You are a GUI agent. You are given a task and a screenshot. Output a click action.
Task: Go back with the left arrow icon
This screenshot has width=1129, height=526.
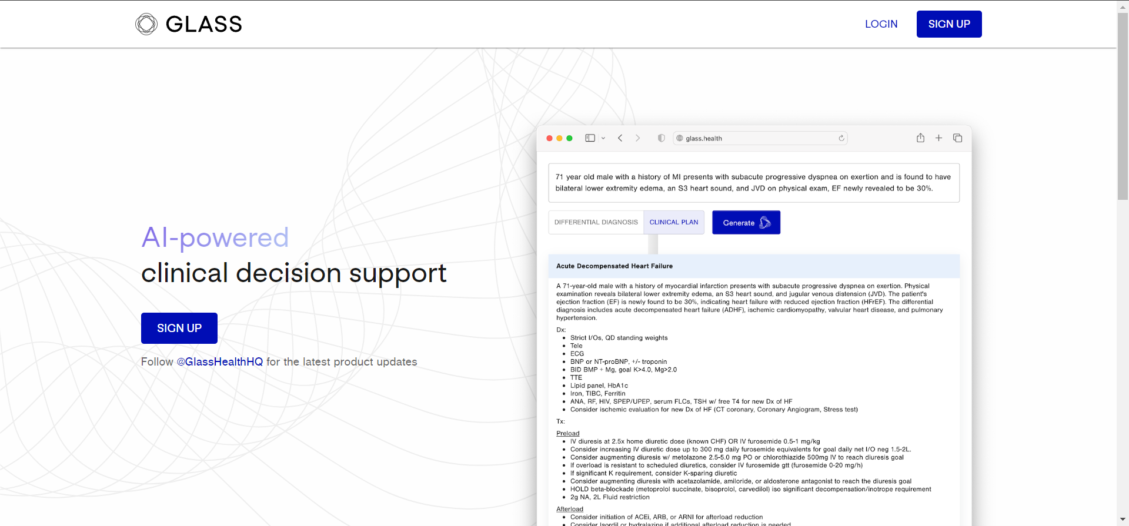click(620, 138)
